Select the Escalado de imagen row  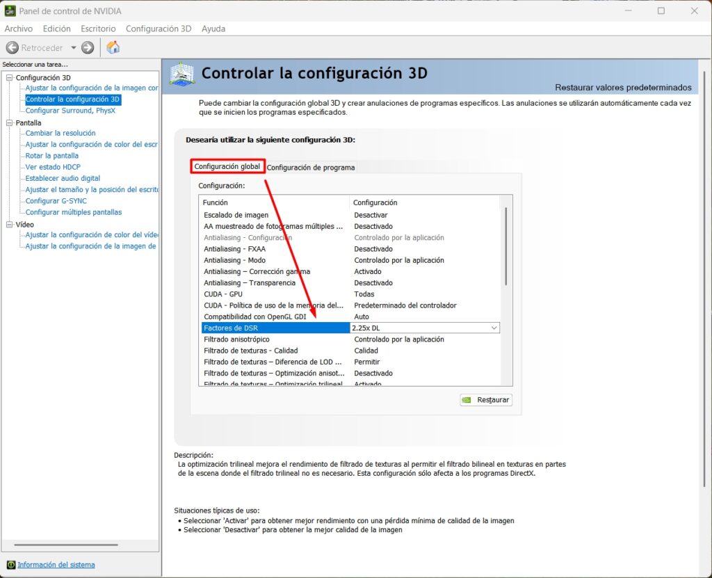pos(350,215)
